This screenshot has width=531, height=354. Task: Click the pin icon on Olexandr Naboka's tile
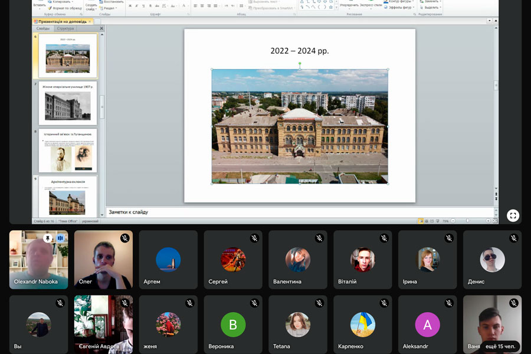point(48,238)
